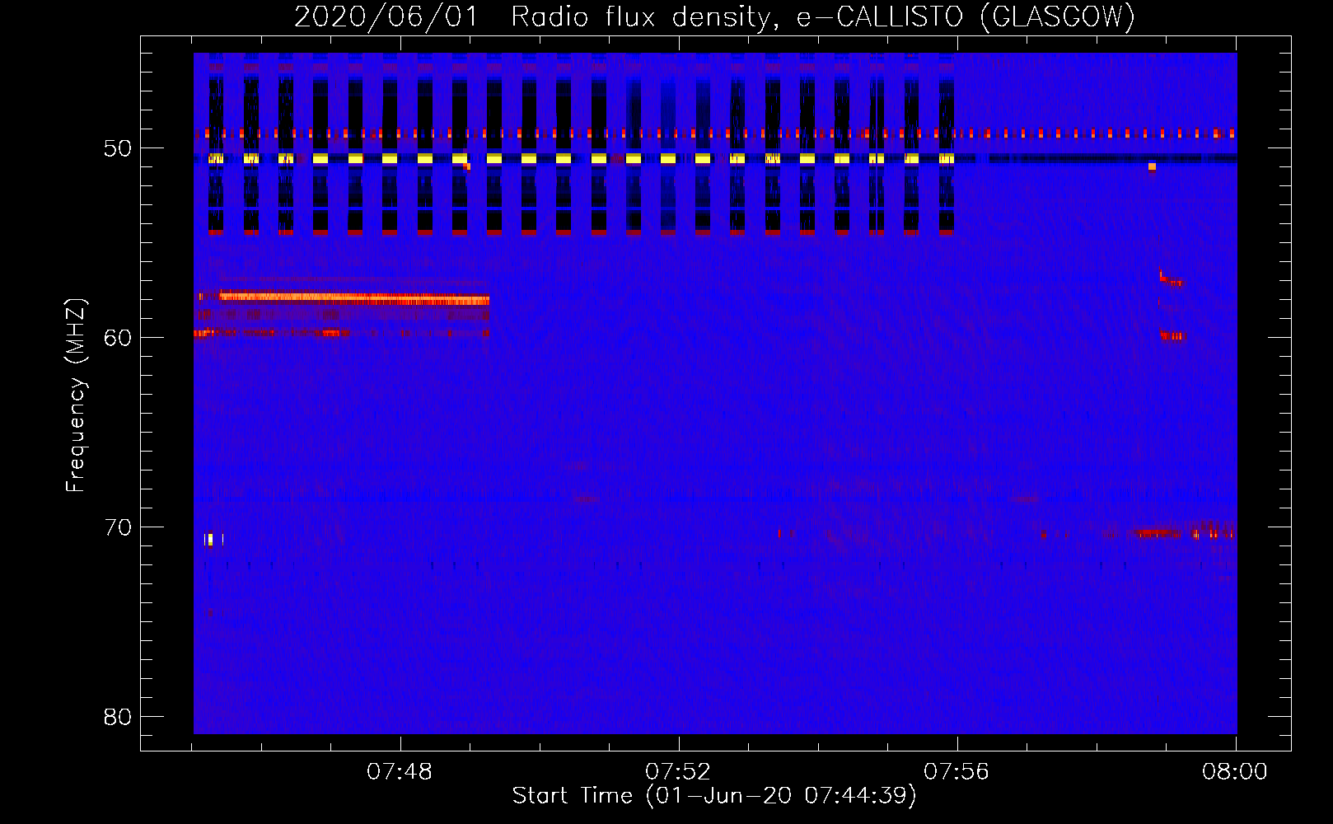Click the 70 frequency tick label

pyautogui.click(x=118, y=527)
